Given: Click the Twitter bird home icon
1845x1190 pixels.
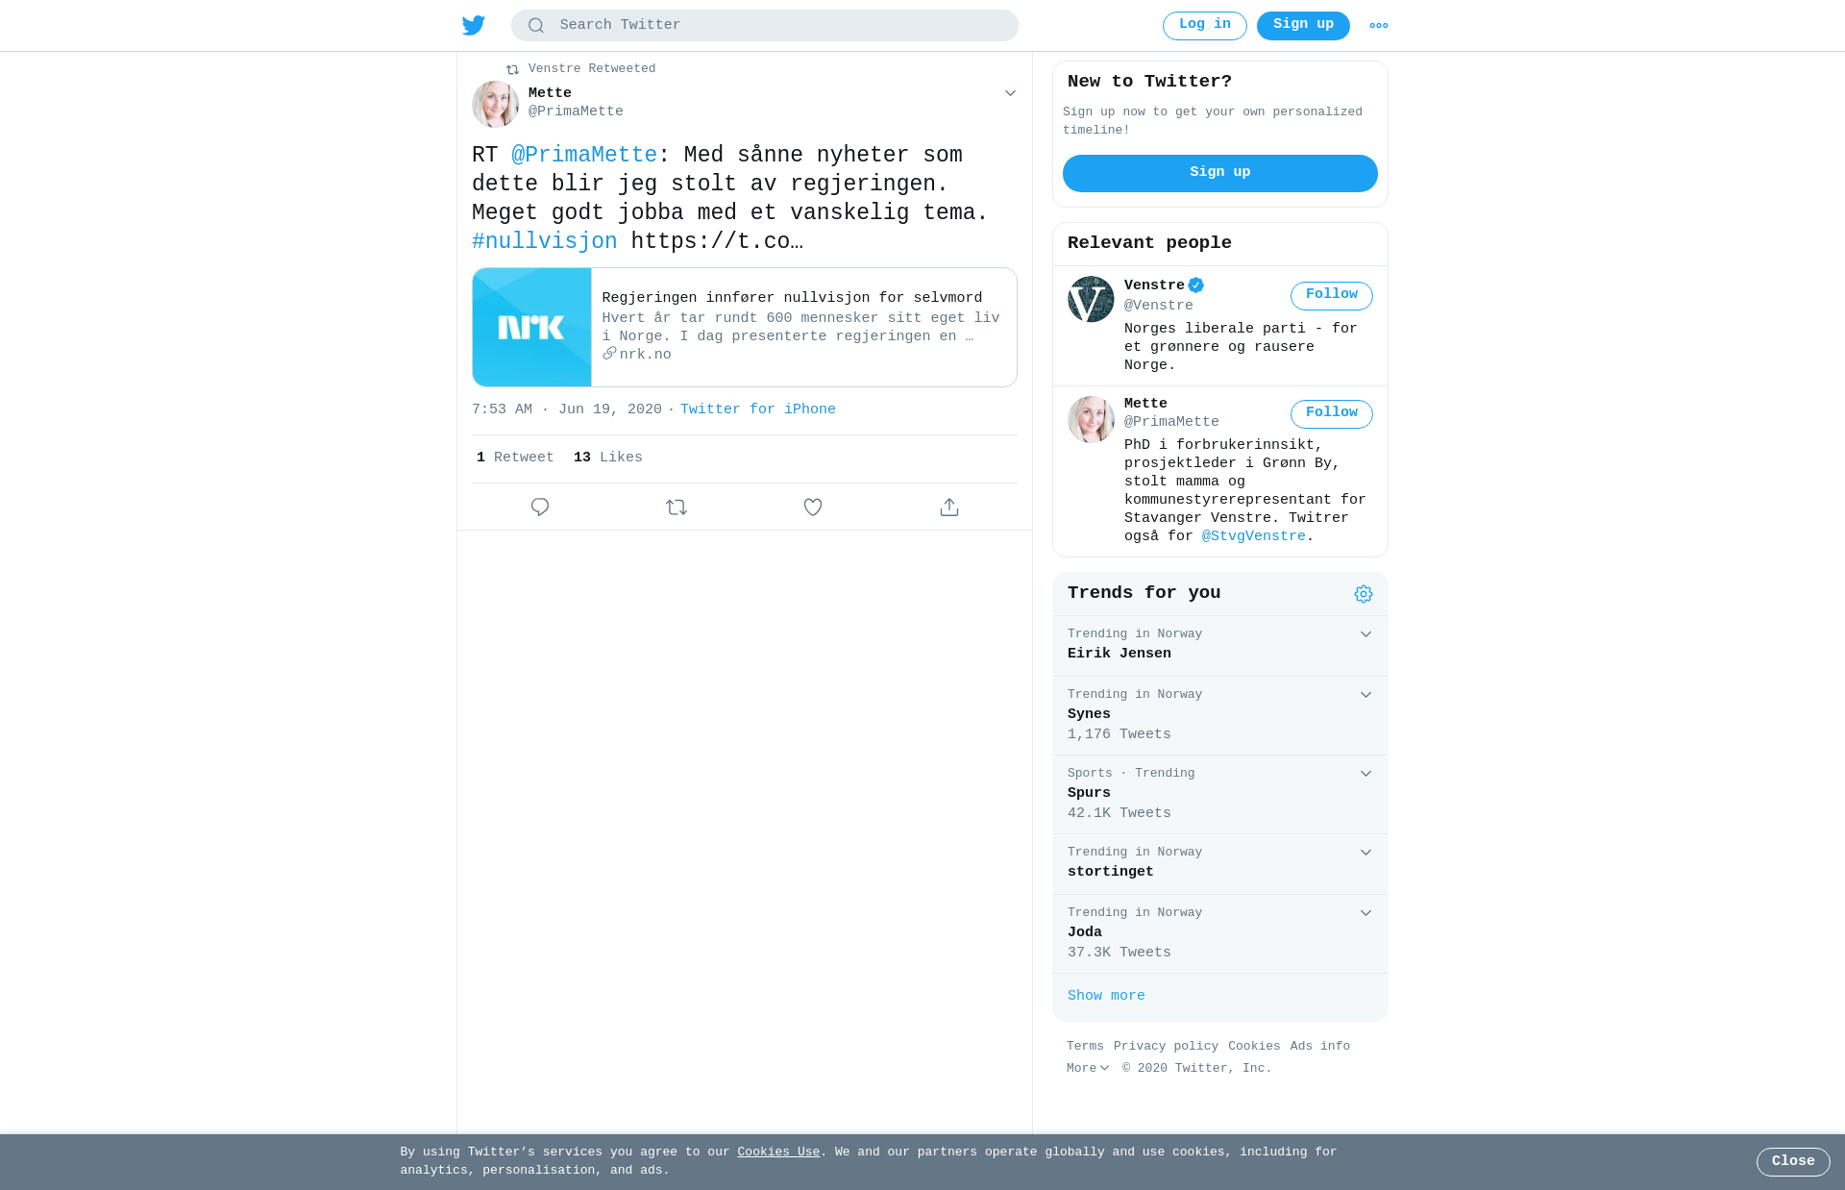Looking at the screenshot, I should (474, 25).
